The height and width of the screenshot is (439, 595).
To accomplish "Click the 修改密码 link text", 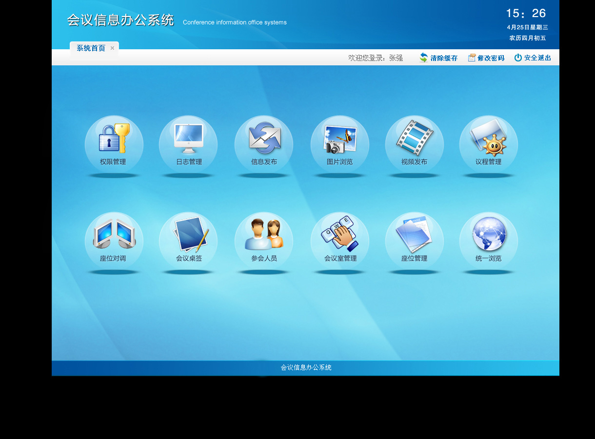I will point(491,58).
